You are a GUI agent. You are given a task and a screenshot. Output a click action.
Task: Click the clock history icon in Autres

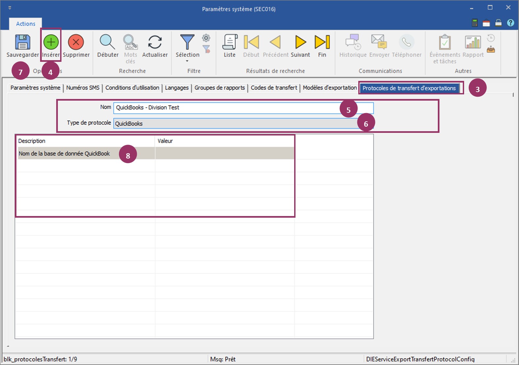point(491,38)
